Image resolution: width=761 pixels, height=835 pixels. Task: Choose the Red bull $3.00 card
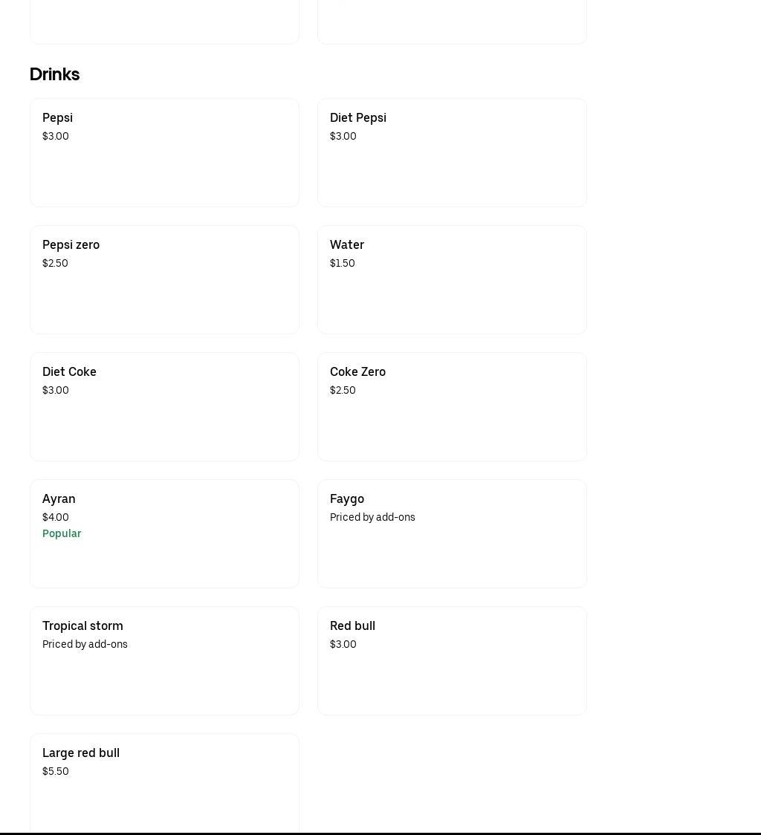(452, 660)
